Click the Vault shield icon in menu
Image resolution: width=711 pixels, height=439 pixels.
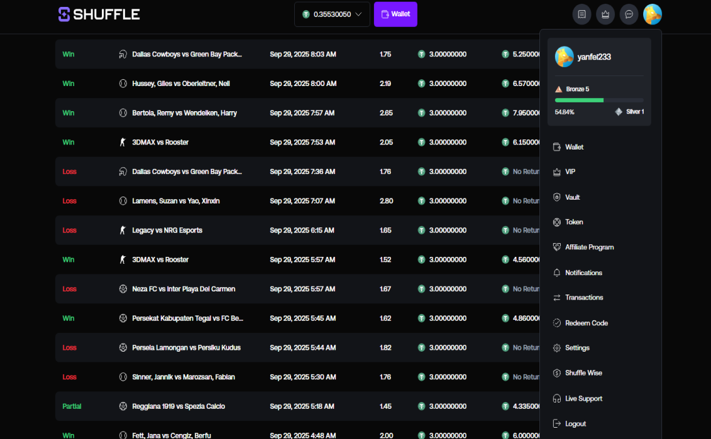click(x=556, y=197)
